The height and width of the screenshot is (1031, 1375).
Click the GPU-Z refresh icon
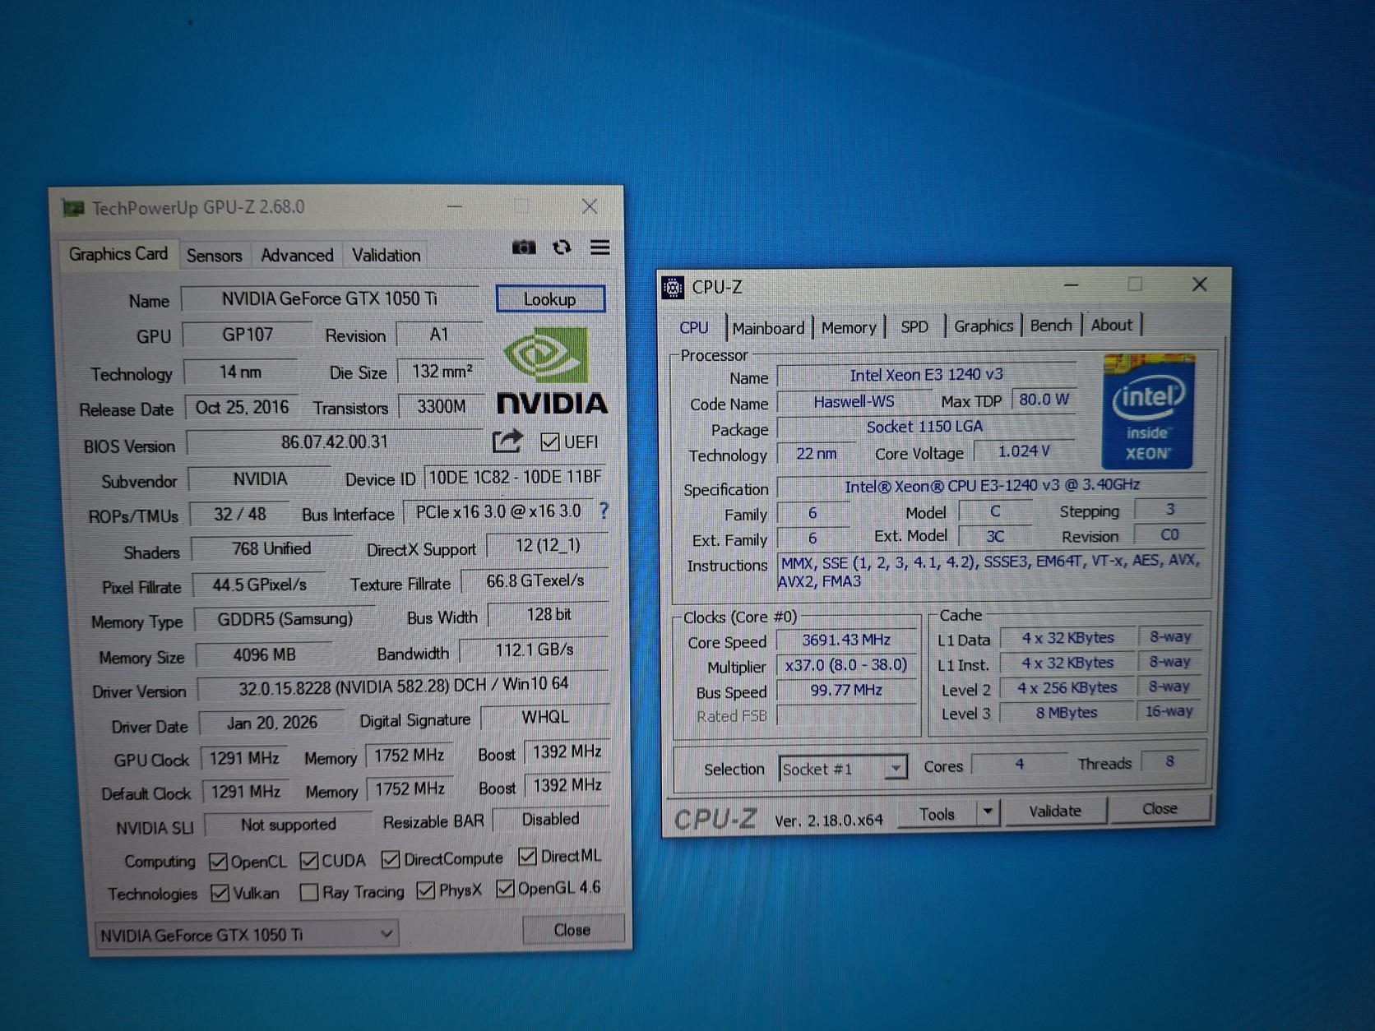click(x=562, y=247)
